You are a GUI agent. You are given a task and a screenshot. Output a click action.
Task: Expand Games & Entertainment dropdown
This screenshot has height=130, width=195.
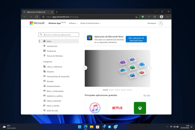91,23
